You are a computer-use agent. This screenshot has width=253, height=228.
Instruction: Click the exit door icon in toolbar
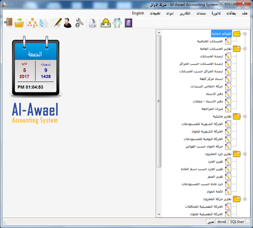click(8, 22)
